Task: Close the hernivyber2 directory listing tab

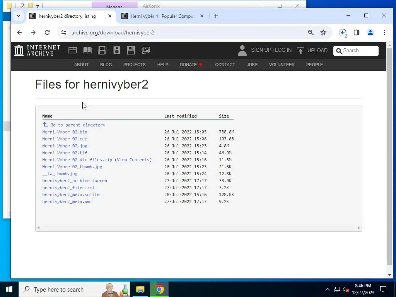Action: [x=110, y=16]
